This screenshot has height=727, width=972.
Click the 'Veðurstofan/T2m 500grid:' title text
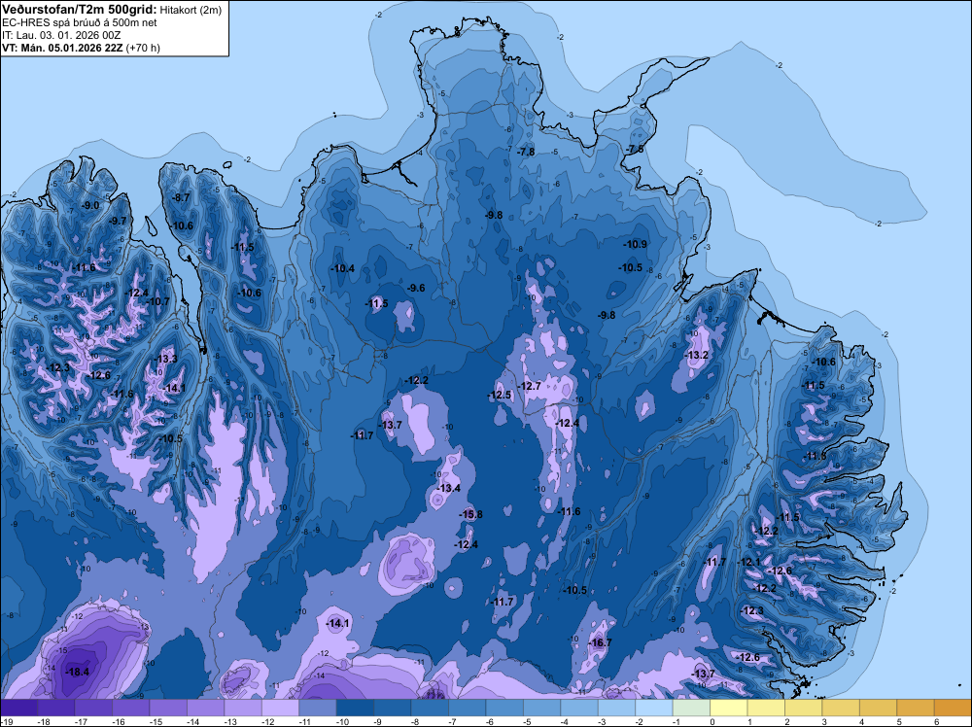pos(80,10)
